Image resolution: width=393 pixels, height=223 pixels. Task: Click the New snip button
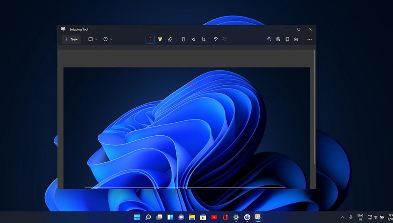click(x=71, y=39)
